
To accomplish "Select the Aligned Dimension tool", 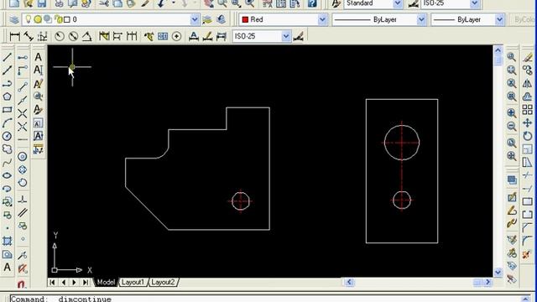I will 29,36.
